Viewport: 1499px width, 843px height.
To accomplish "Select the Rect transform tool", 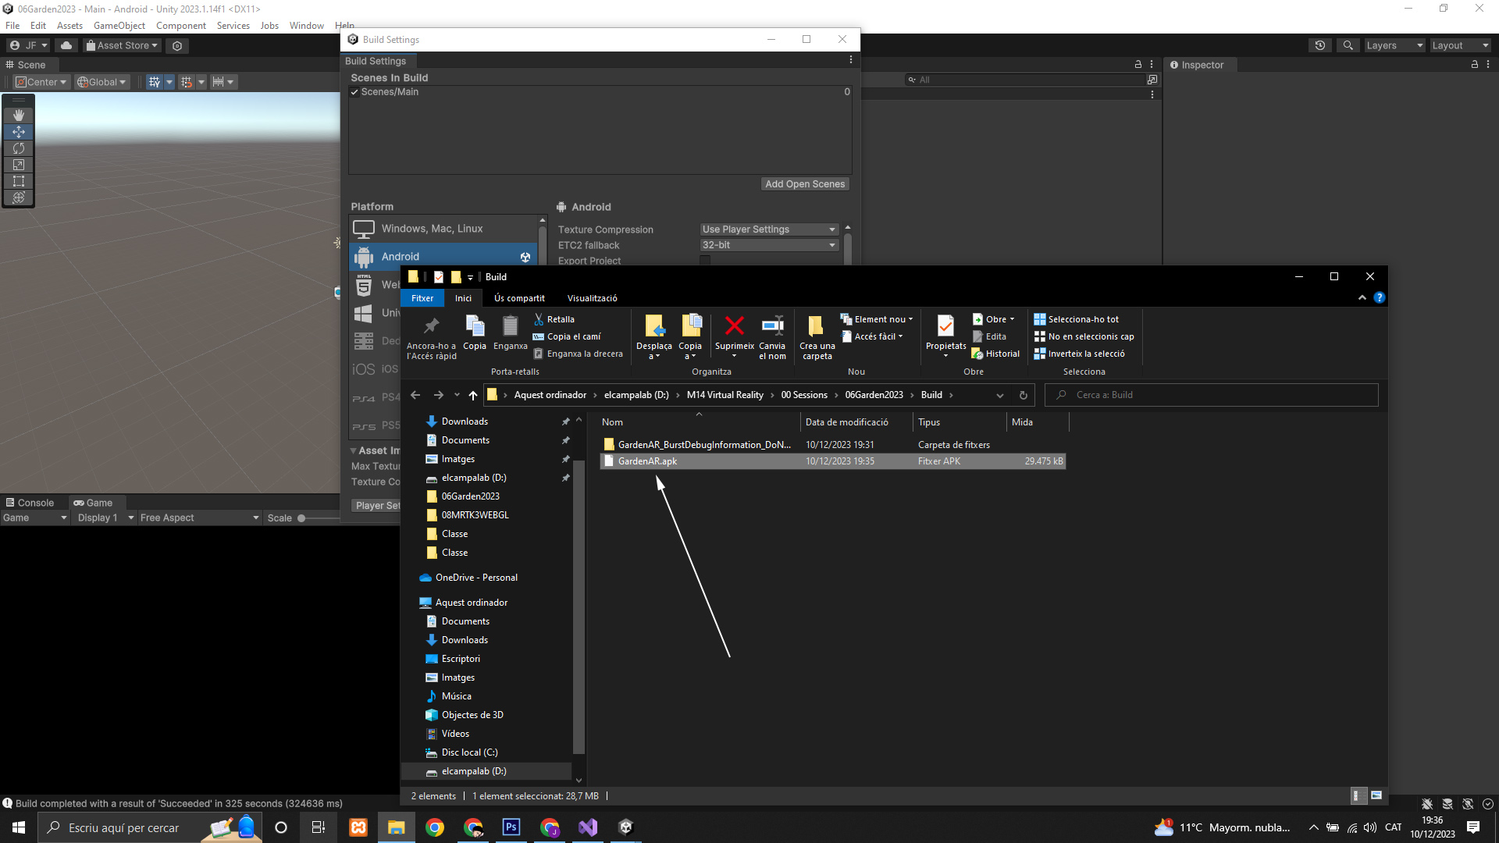I will click(x=19, y=181).
